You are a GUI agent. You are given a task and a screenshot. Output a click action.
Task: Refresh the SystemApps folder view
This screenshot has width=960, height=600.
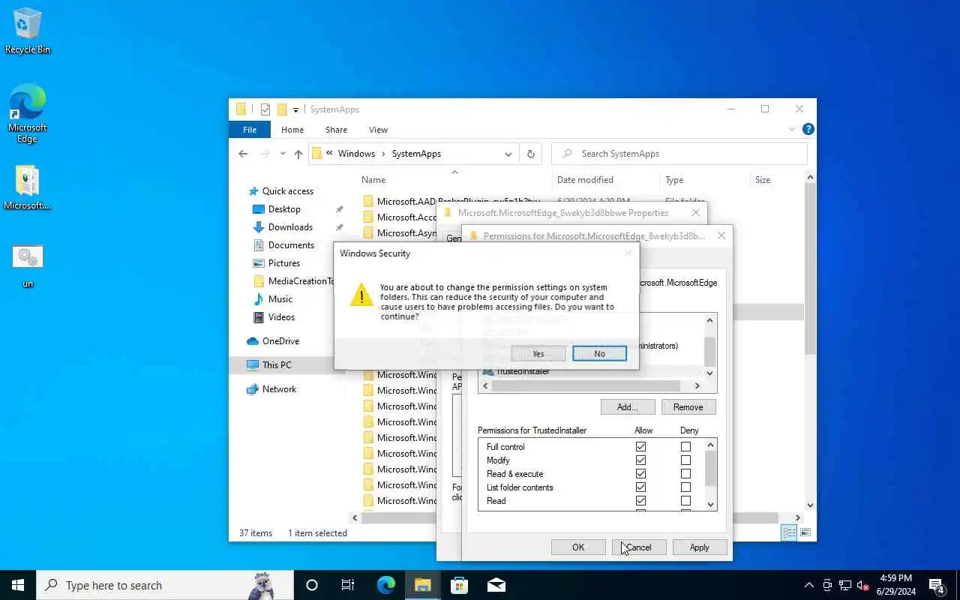(x=530, y=154)
